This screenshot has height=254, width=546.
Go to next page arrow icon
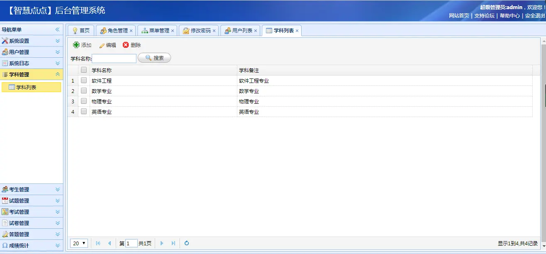click(162, 243)
